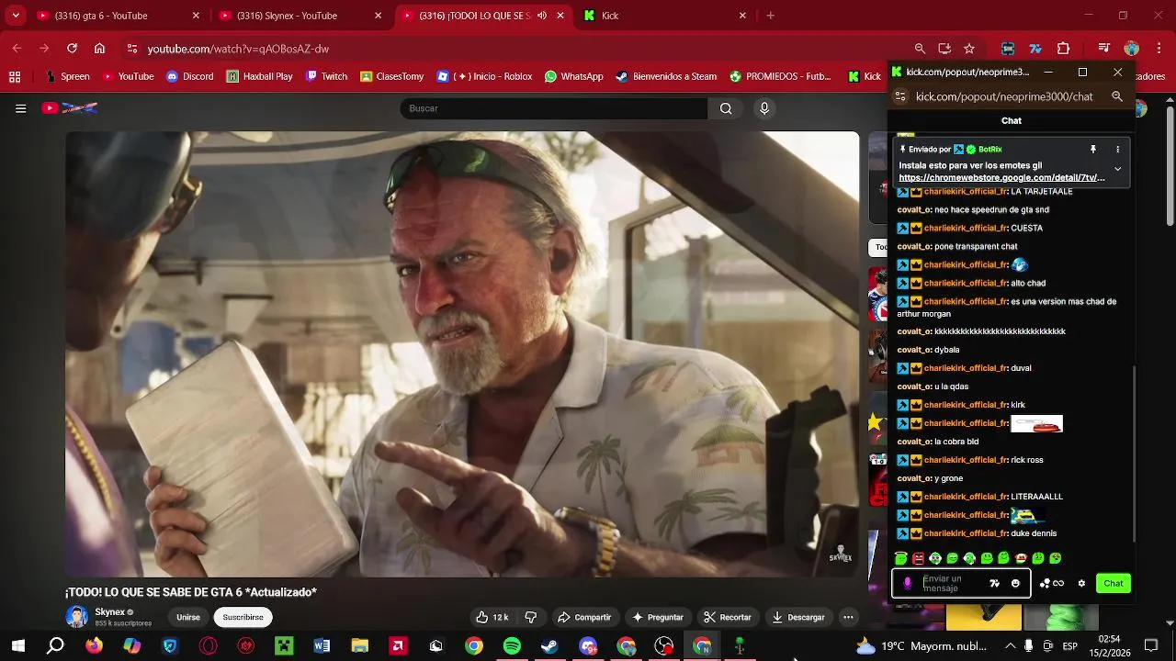Click the GTA 6 video player area
This screenshot has width=1176, height=661.
tap(462, 354)
